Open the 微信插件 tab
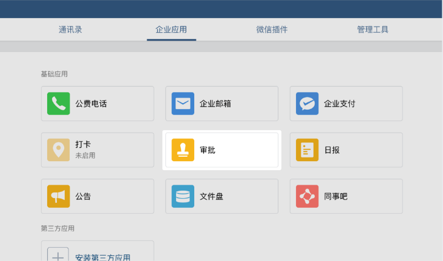The height and width of the screenshot is (261, 443). (x=272, y=30)
